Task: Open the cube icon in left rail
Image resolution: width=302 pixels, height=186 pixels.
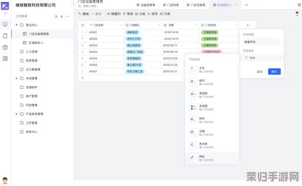Action: (5, 47)
